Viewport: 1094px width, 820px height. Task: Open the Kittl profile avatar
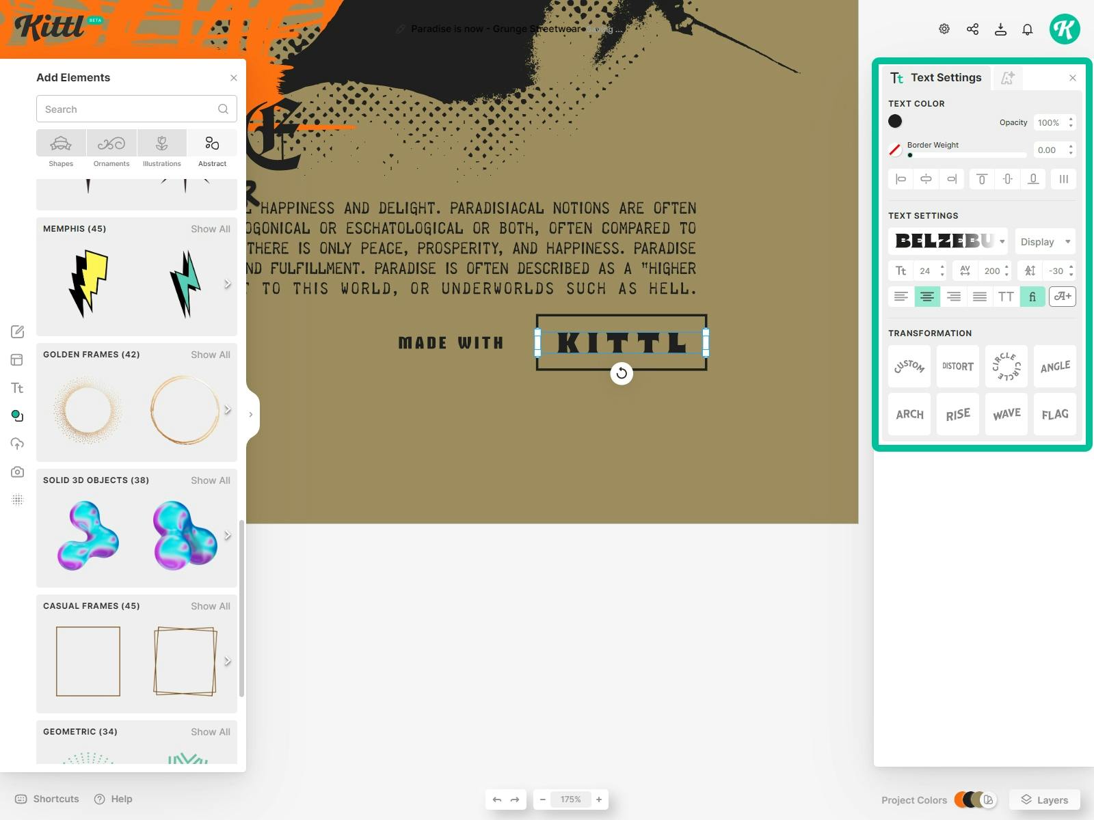(1065, 29)
